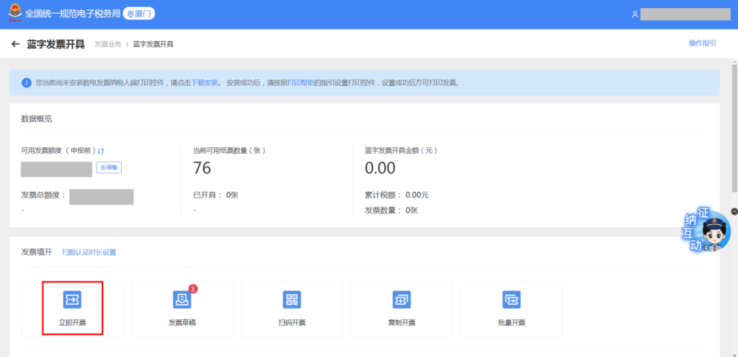Viewport: 738px width, 357px height.
Task: Click the 去调整 button
Action: [109, 167]
